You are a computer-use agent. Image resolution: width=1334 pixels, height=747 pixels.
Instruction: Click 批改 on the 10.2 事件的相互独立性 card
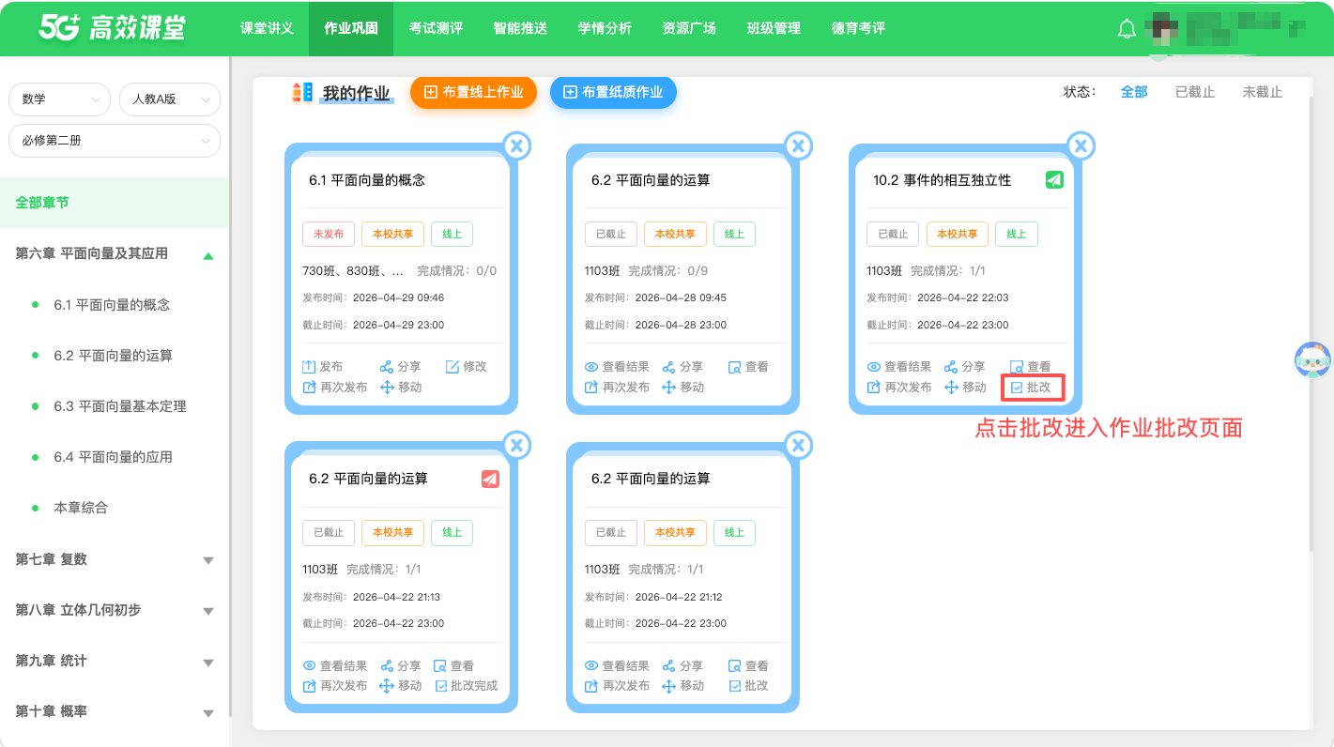pos(1031,387)
